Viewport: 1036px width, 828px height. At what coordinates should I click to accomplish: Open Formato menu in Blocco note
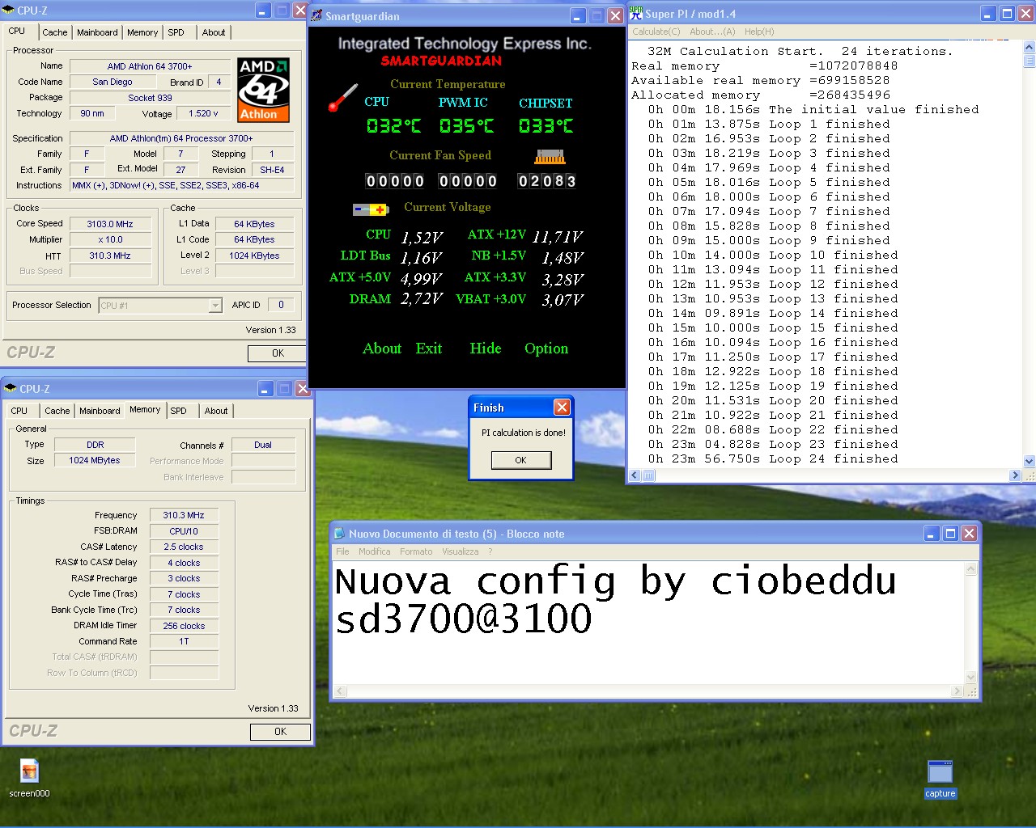click(x=416, y=551)
